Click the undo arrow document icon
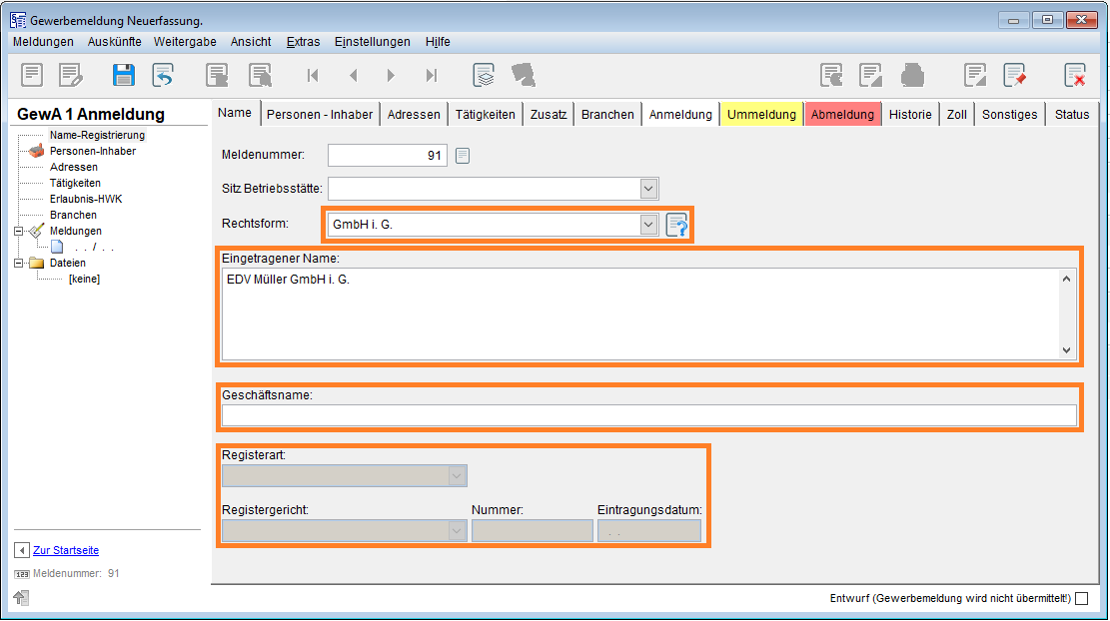The width and height of the screenshot is (1110, 621). (x=163, y=75)
